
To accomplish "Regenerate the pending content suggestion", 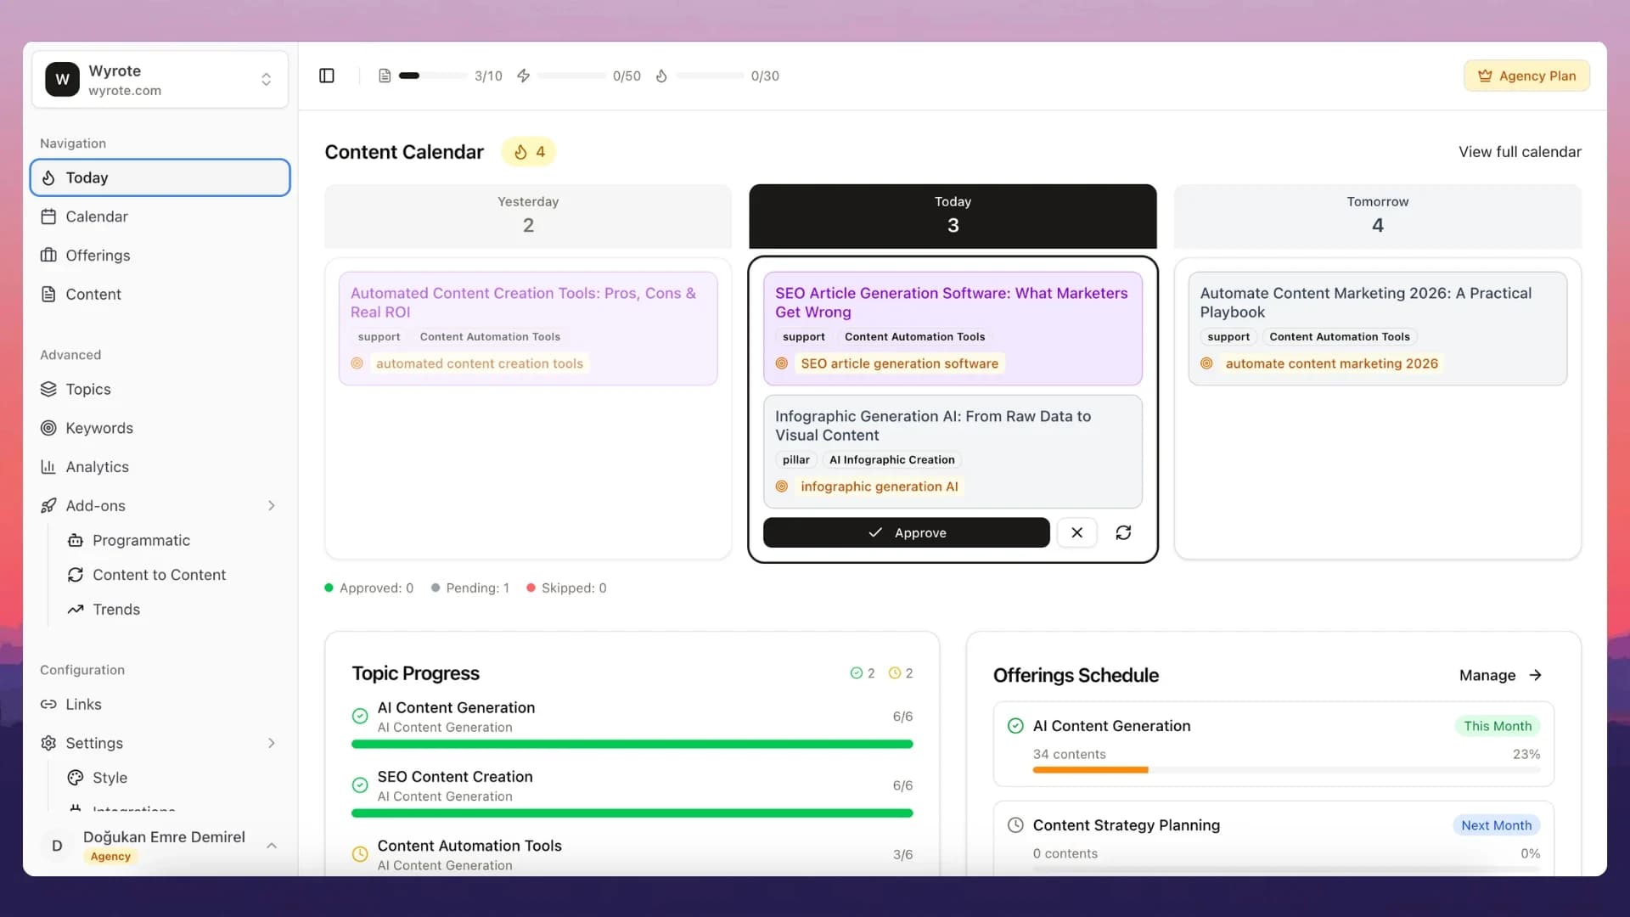I will point(1122,532).
